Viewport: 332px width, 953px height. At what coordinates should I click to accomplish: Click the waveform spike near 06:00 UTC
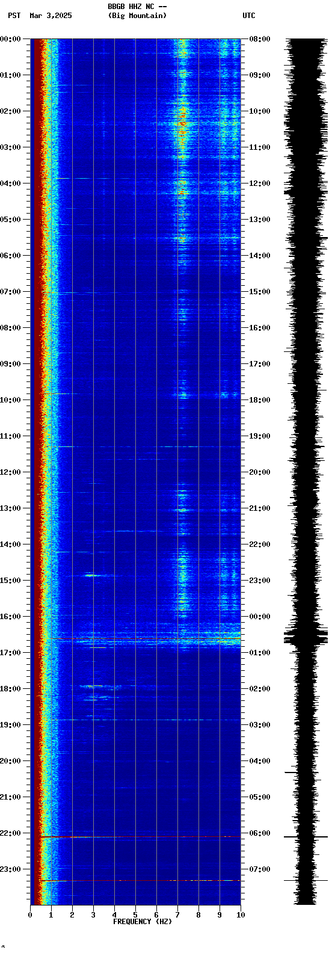click(x=306, y=837)
